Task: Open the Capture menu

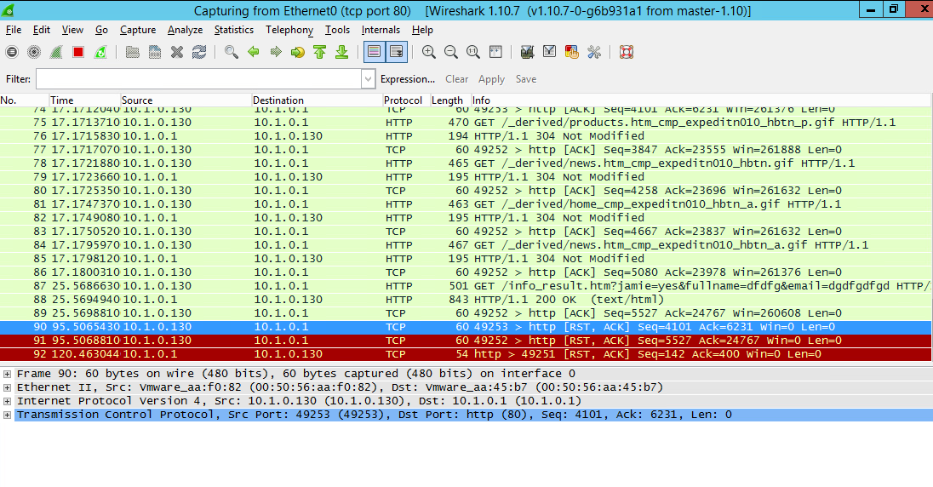Action: 137,30
